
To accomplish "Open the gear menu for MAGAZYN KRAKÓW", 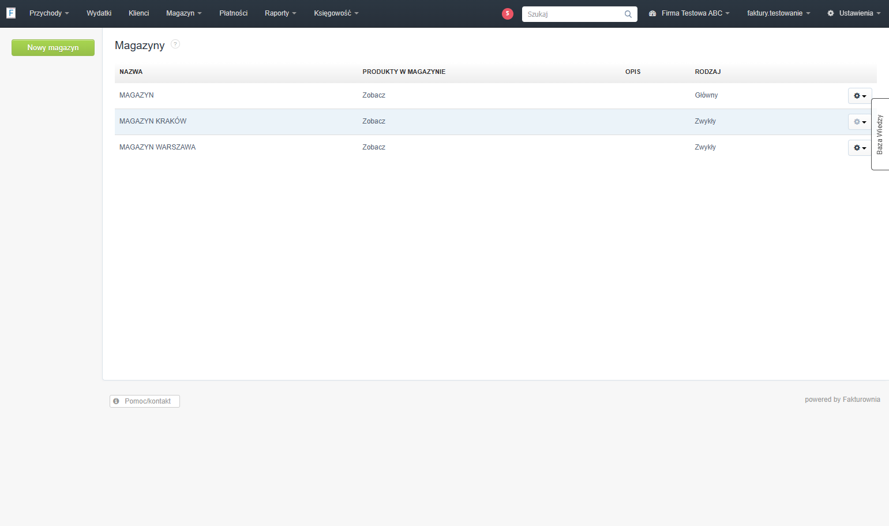I will (x=860, y=122).
